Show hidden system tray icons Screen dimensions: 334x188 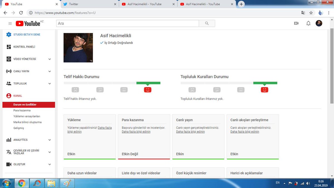point(284,183)
